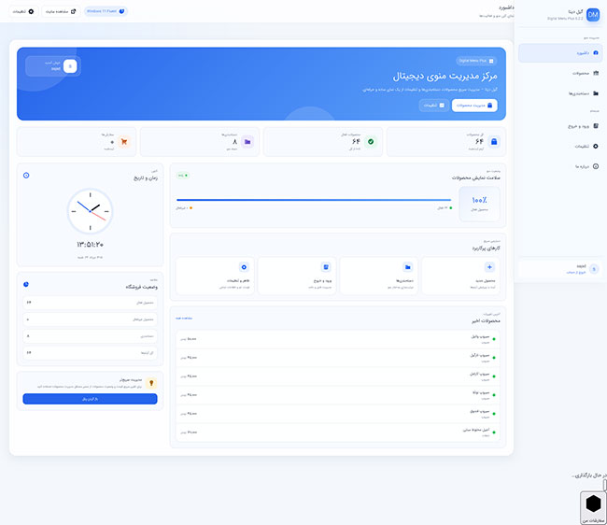Click the Windows 11 Fluent theme badge
Viewport: 607px width, 525px height.
(x=106, y=11)
